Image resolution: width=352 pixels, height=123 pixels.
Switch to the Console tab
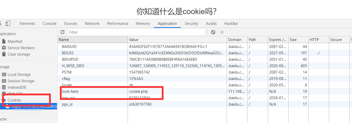pos(50,23)
